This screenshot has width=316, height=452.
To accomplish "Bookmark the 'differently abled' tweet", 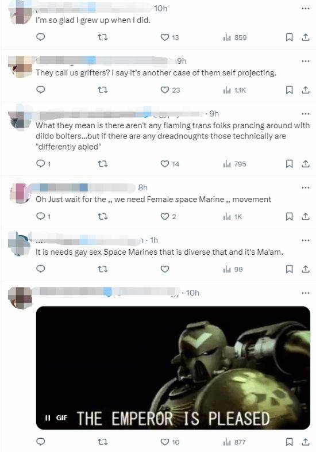I will coord(289,164).
